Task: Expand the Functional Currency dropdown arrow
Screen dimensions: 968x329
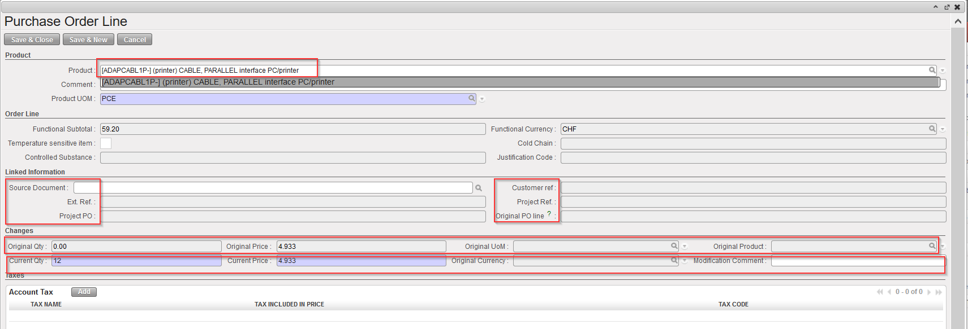Action: pos(943,130)
